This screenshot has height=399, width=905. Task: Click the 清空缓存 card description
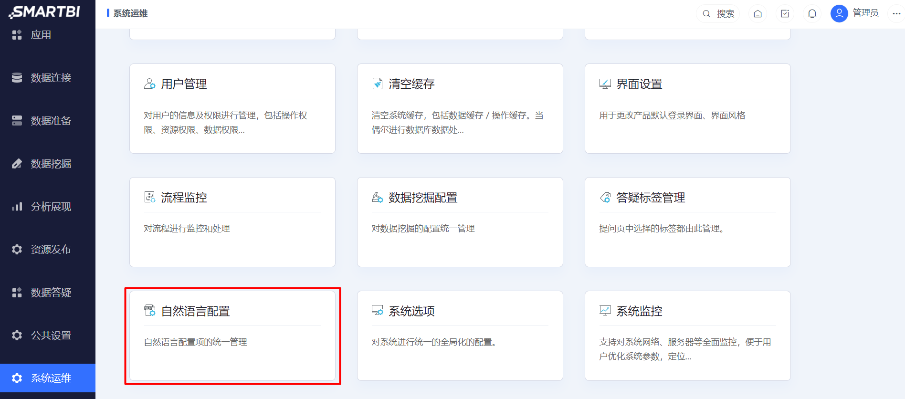(458, 123)
